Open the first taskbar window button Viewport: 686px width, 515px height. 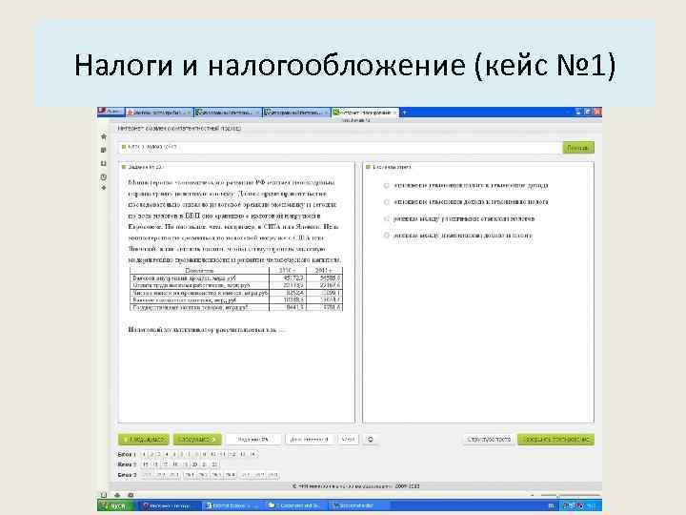tap(169, 505)
